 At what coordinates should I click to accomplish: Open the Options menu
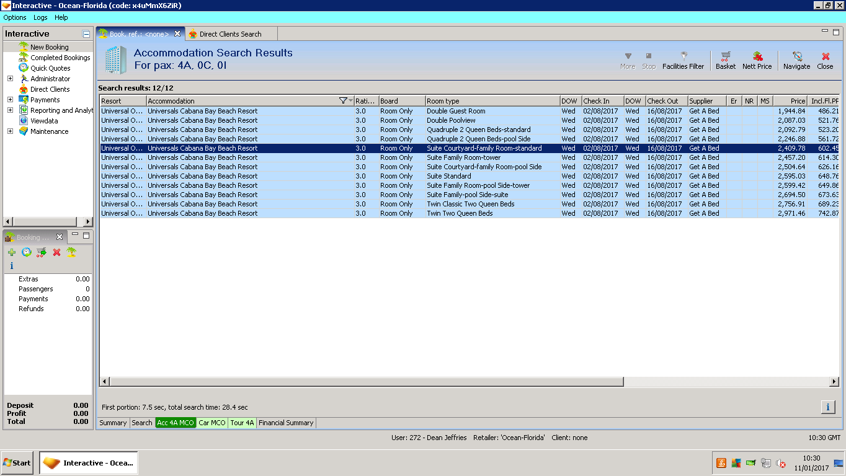[15, 18]
